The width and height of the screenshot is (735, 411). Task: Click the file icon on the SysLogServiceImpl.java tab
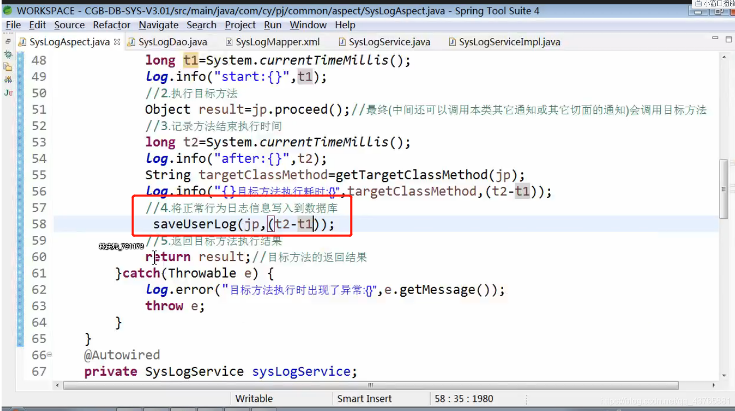point(452,42)
